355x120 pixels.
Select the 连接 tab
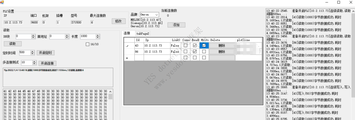[127, 33]
